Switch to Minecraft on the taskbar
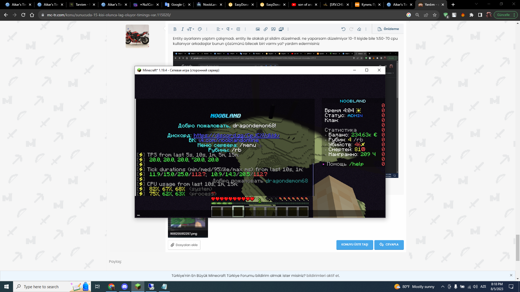 (x=138, y=287)
